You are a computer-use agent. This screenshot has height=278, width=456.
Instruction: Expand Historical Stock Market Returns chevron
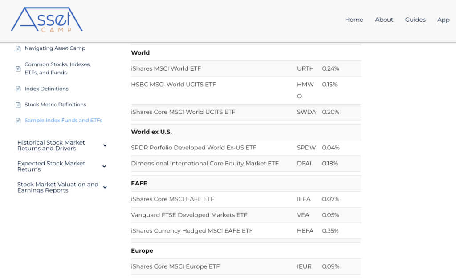(105, 145)
